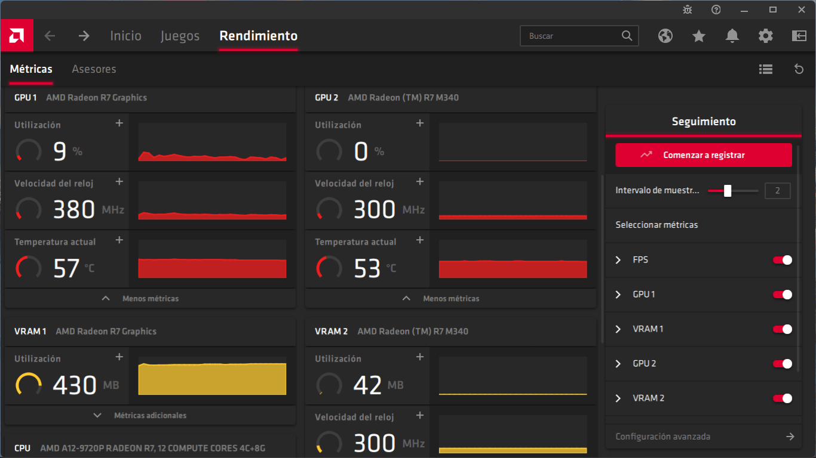The height and width of the screenshot is (458, 816).
Task: Open the Juegos tab
Action: tap(180, 36)
